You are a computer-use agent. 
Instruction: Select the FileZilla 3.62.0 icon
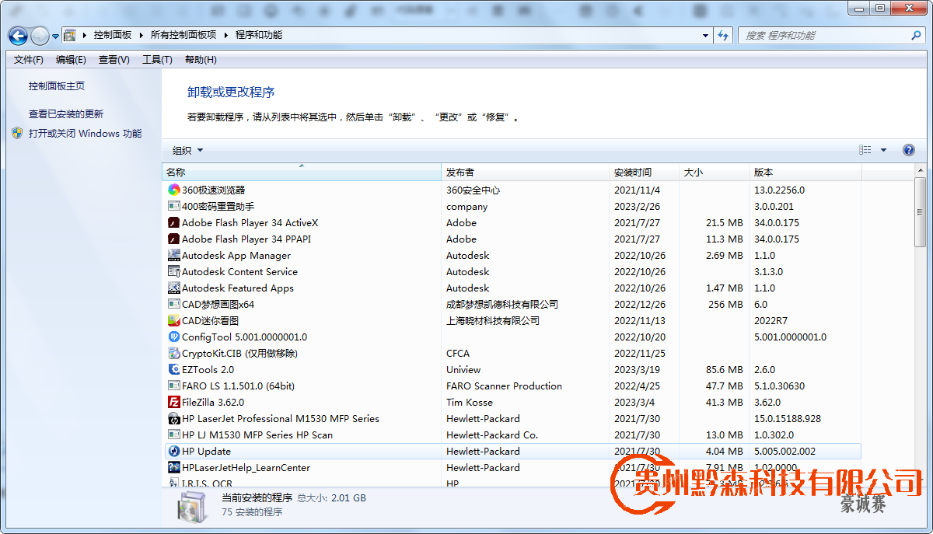coord(174,402)
